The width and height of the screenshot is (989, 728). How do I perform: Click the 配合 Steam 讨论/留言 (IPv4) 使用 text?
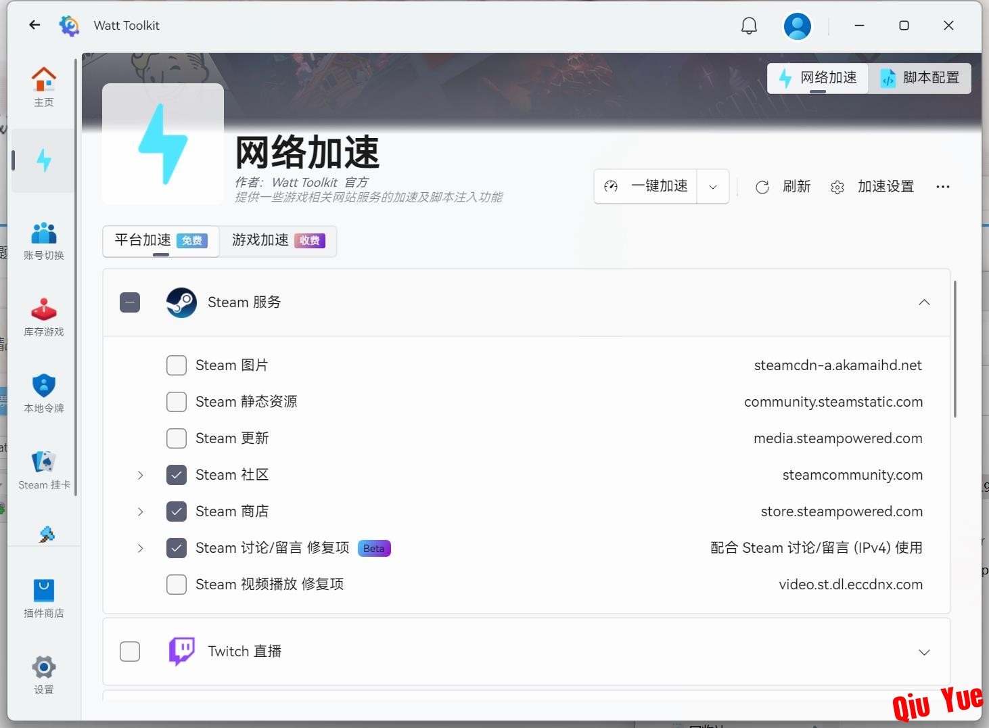[816, 548]
